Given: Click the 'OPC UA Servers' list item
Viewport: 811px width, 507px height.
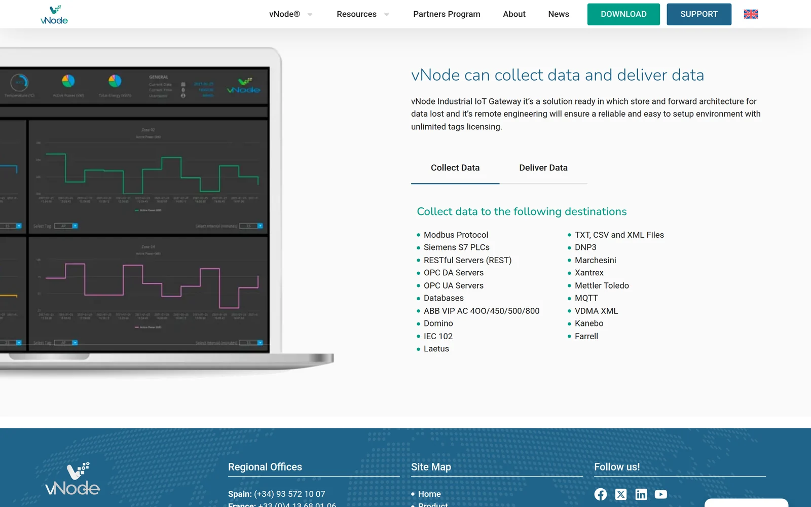Looking at the screenshot, I should (x=454, y=285).
